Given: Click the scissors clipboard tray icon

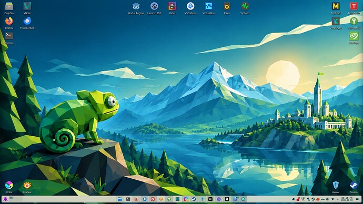Looking at the screenshot, I should [x=303, y=199].
